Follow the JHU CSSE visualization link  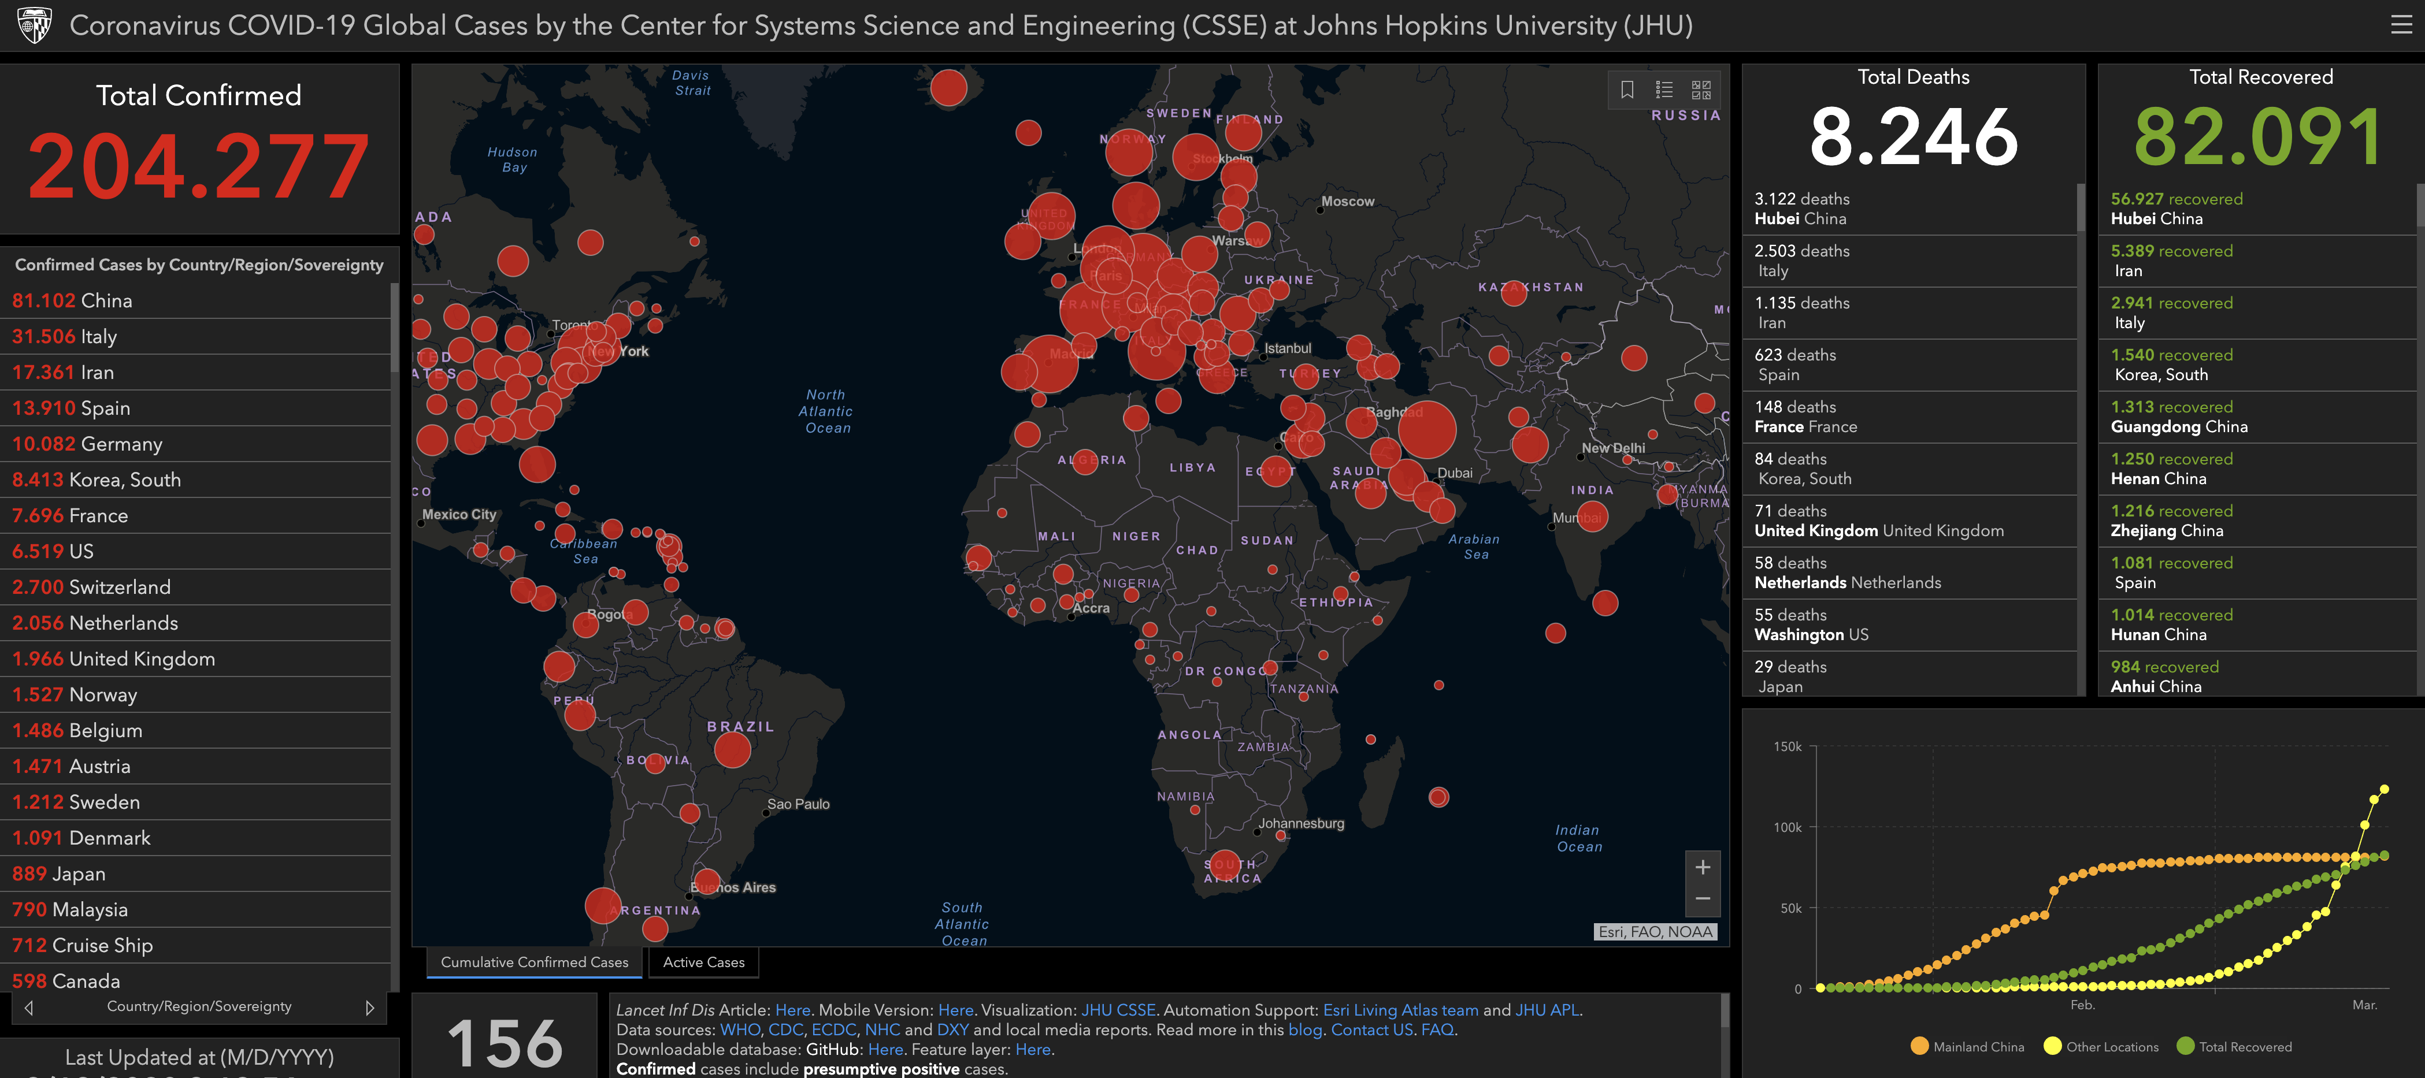(1118, 1010)
